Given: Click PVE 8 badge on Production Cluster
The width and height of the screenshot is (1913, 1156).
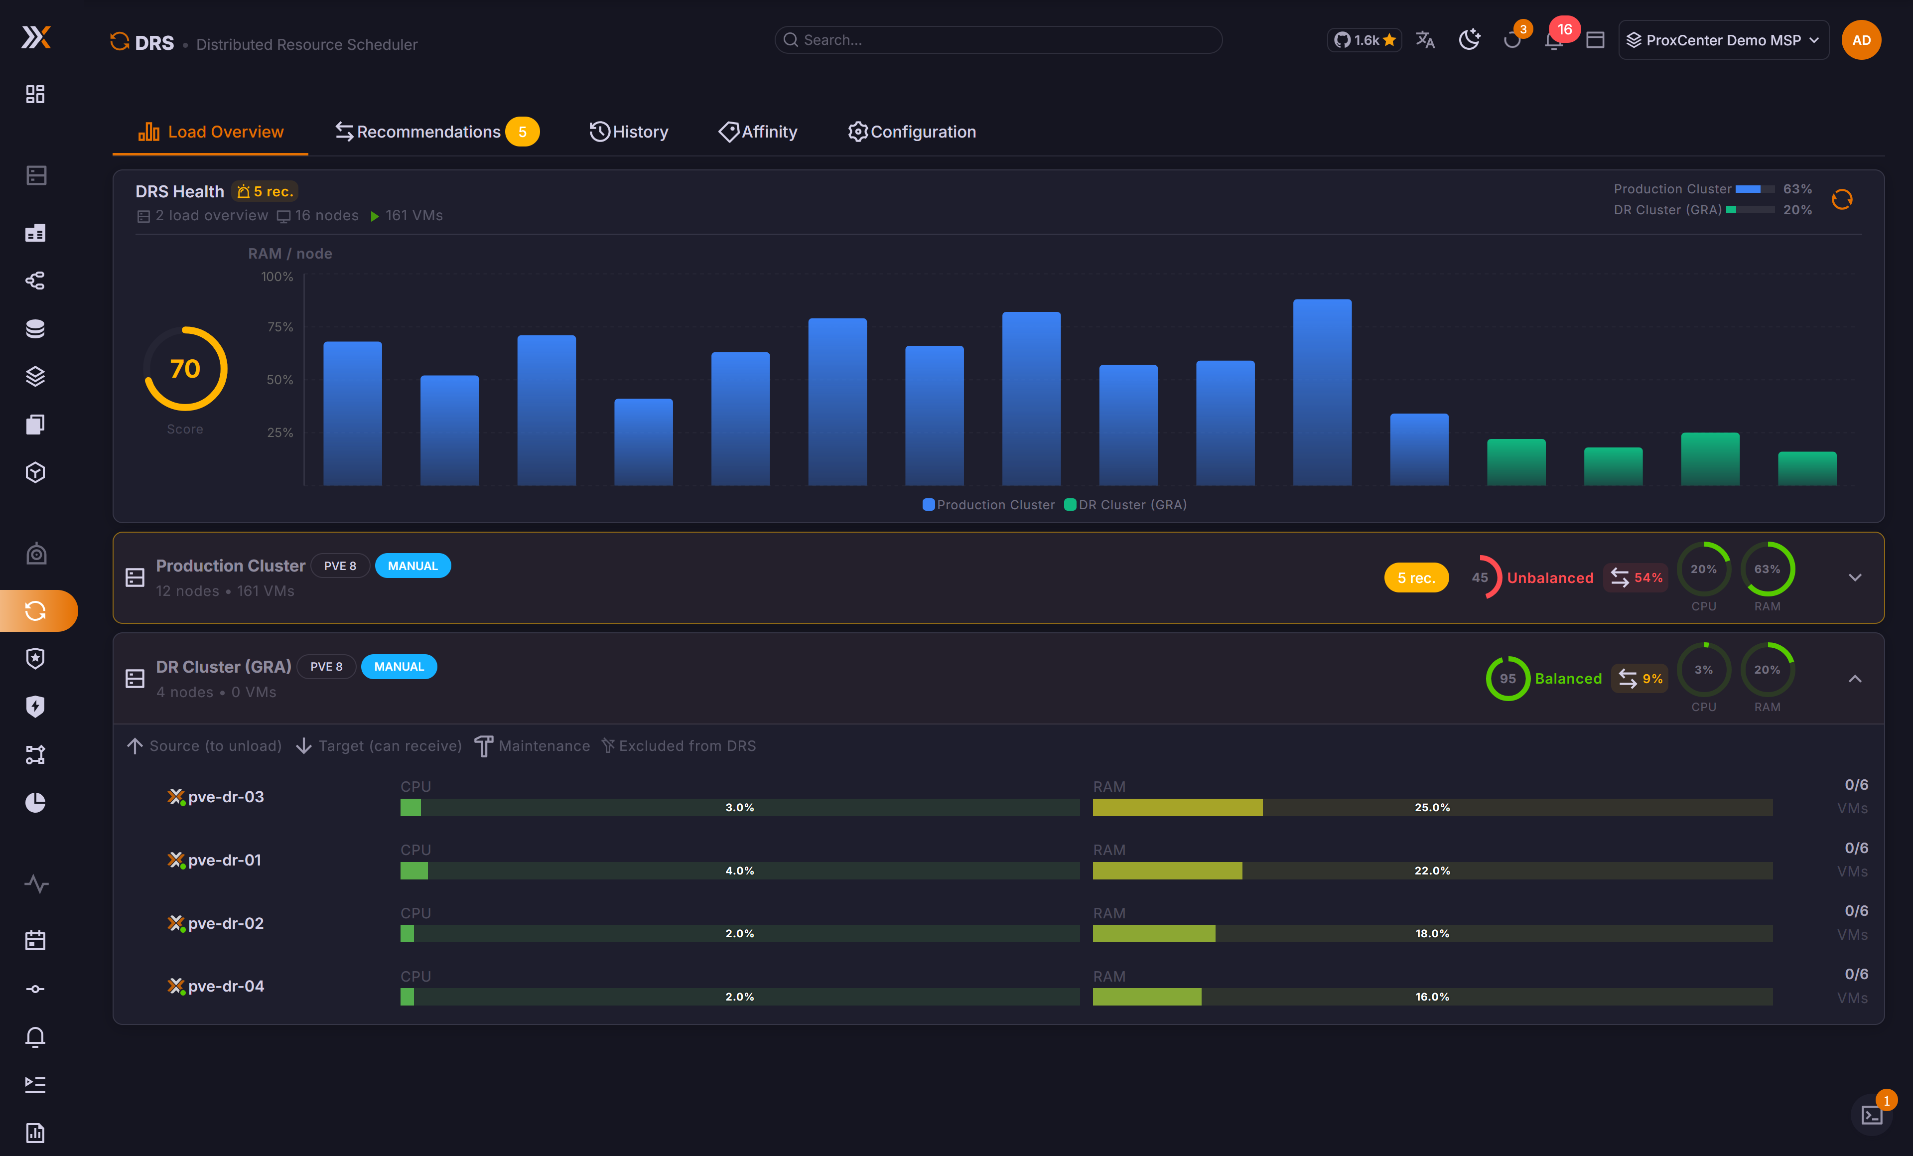Looking at the screenshot, I should tap(340, 566).
